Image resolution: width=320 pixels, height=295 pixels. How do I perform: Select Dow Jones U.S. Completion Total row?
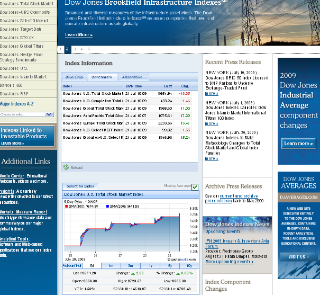[x=126, y=101]
